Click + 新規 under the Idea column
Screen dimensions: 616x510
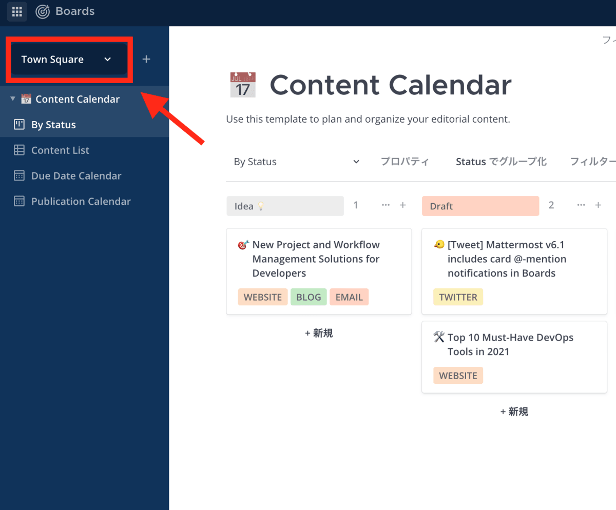319,333
